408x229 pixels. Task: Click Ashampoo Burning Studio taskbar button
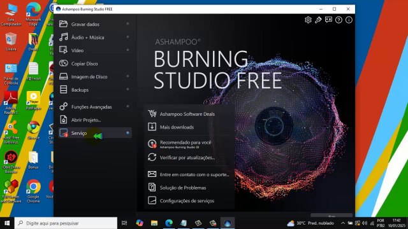[228, 223]
